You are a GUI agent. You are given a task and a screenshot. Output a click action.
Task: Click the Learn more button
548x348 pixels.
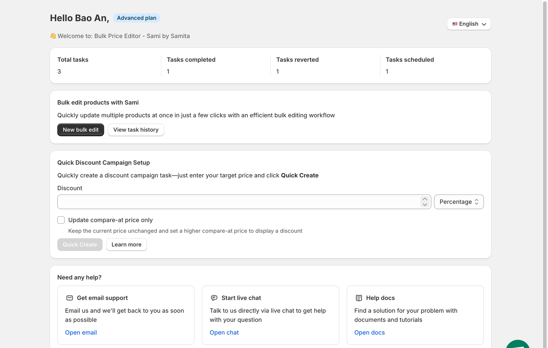[x=126, y=244]
